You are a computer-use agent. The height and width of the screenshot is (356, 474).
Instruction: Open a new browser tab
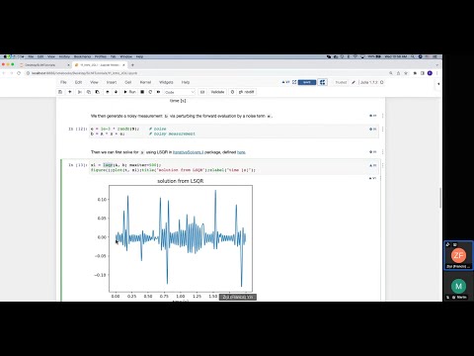(x=132, y=65)
